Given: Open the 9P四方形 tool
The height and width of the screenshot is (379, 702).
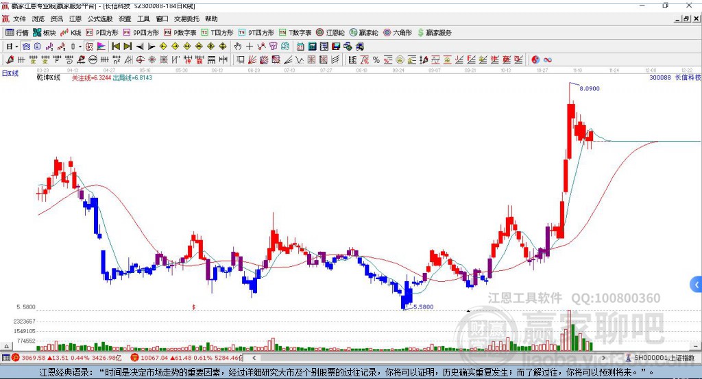Looking at the screenshot, I should pyautogui.click(x=141, y=33).
